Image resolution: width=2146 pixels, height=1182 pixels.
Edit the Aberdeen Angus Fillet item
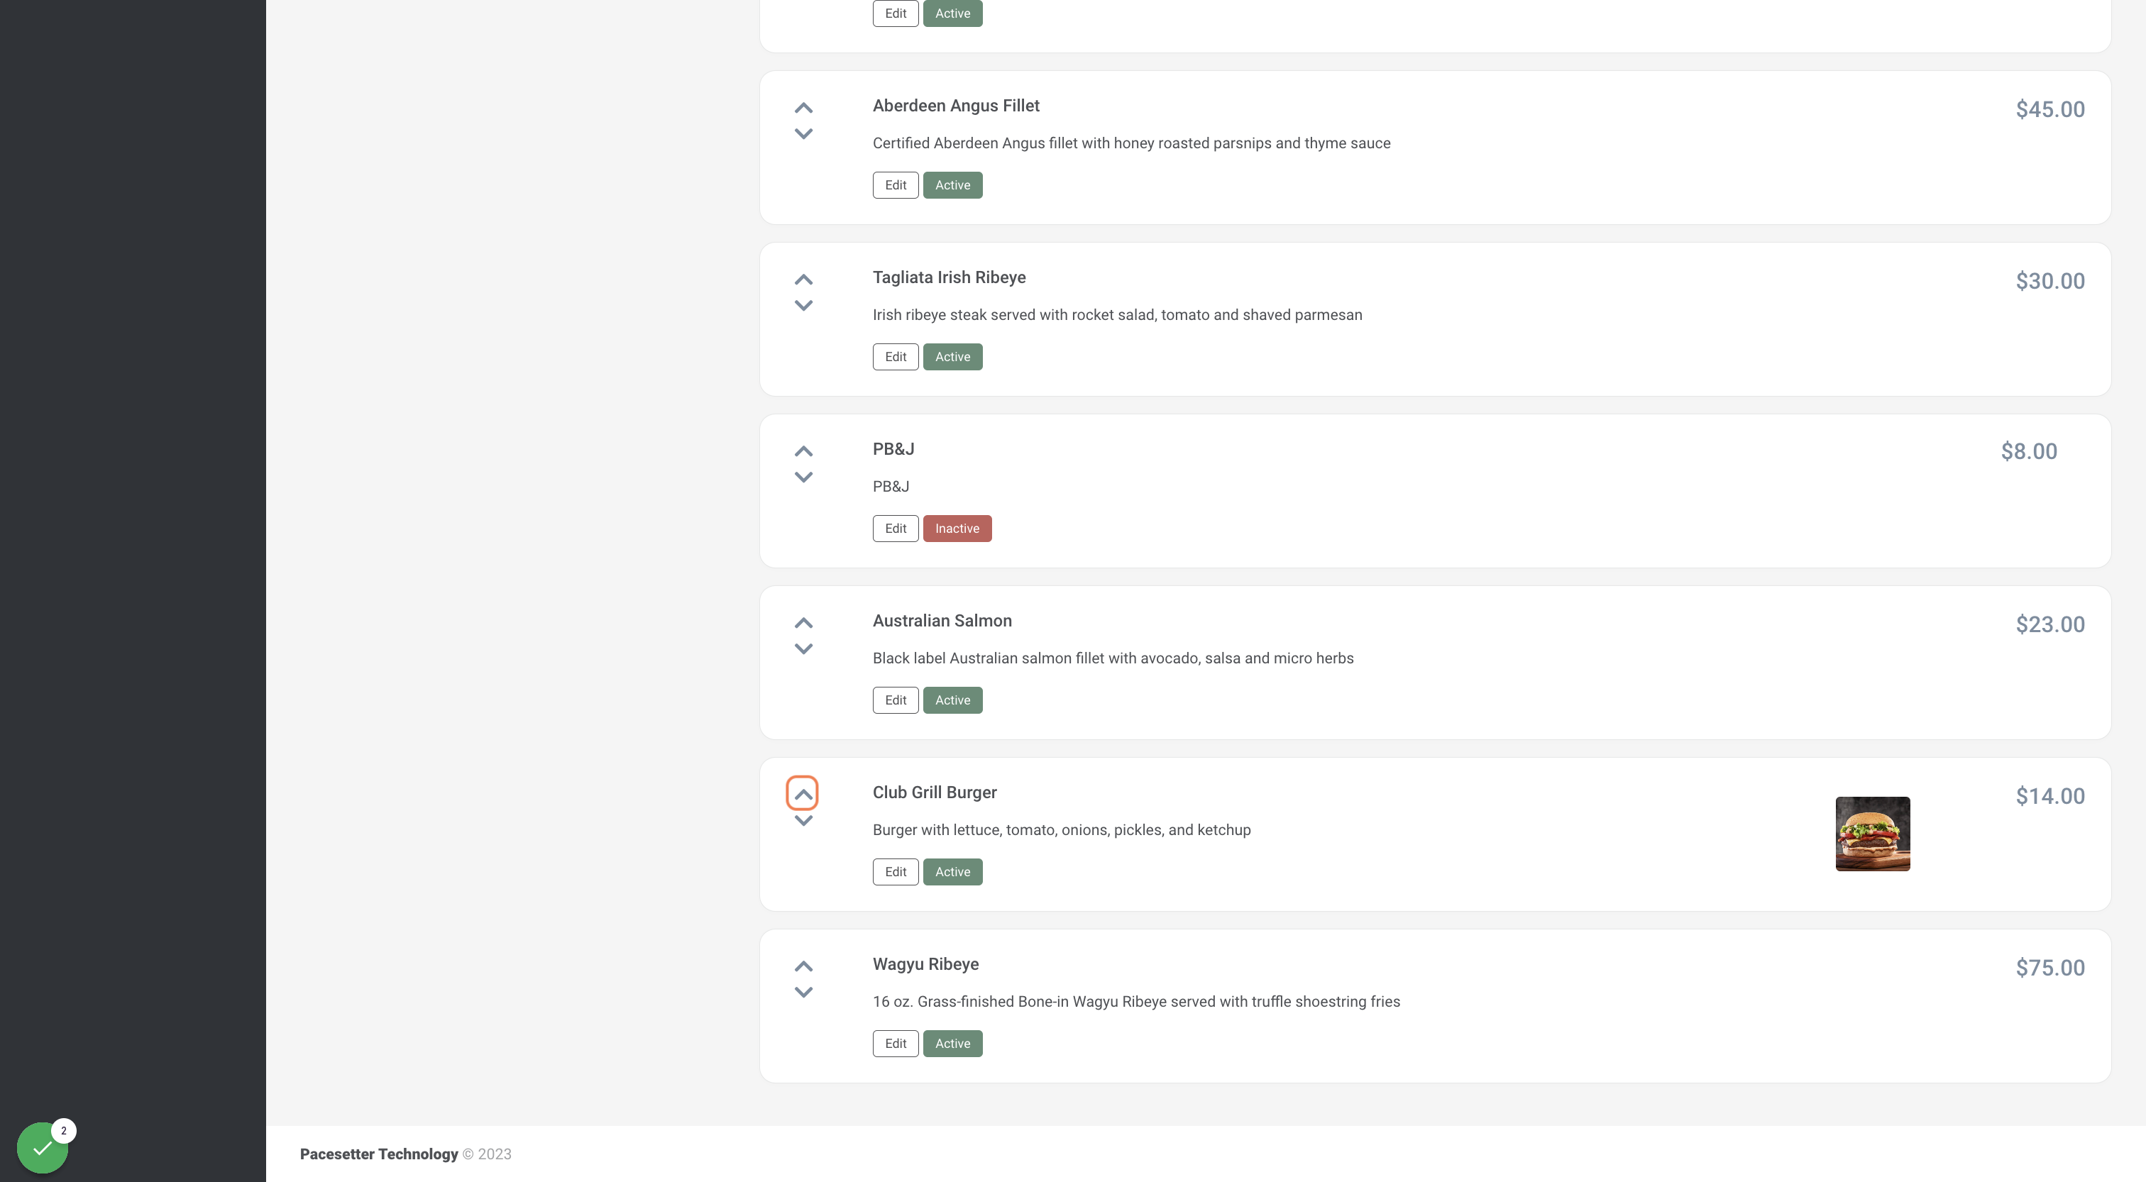tap(896, 185)
